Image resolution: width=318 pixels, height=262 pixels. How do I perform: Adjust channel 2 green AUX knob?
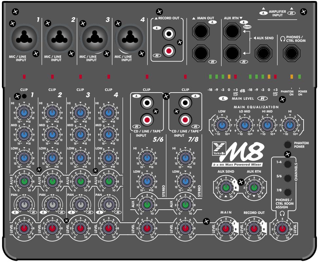click(52, 181)
